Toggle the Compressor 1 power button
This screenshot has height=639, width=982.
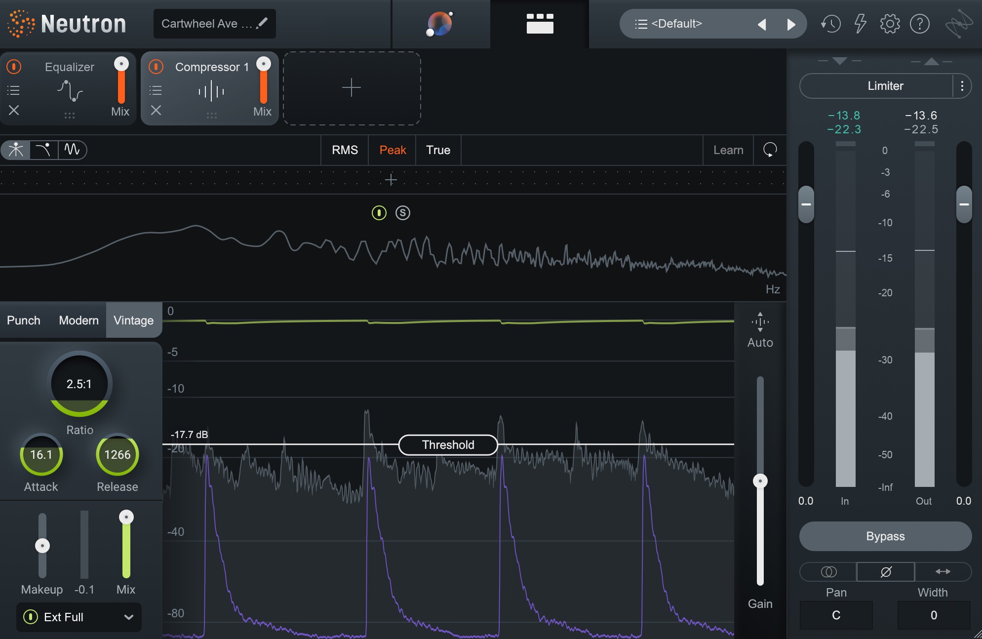[x=156, y=66]
